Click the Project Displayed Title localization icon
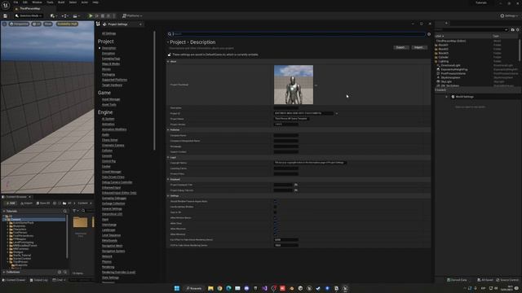The width and height of the screenshot is (522, 293). coord(296,185)
